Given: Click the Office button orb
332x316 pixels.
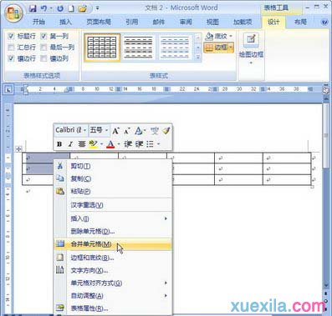Looking at the screenshot, I should click(x=13, y=13).
